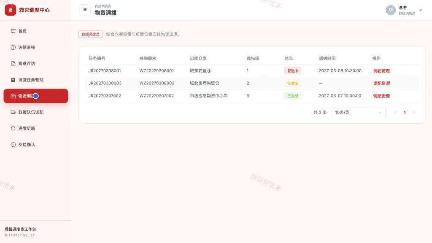Click 调配资源 for JR20270307002

381,96
